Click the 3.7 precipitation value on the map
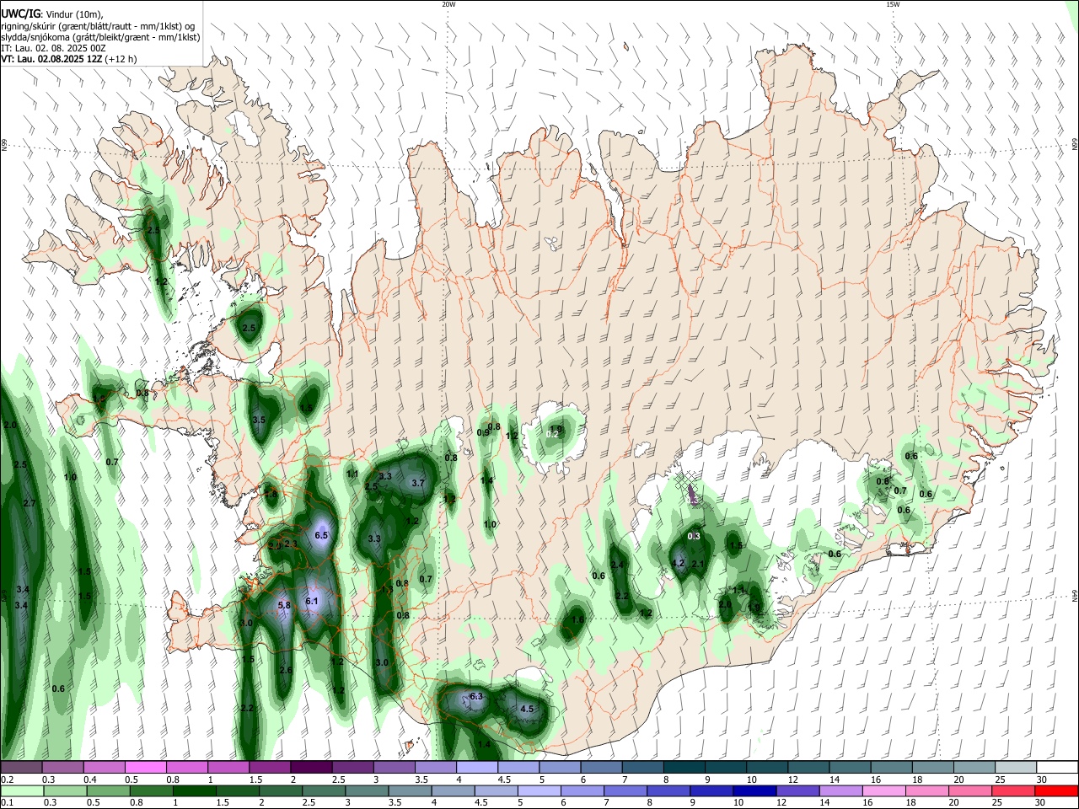Viewport: 1079px width, 809px height. pyautogui.click(x=418, y=483)
